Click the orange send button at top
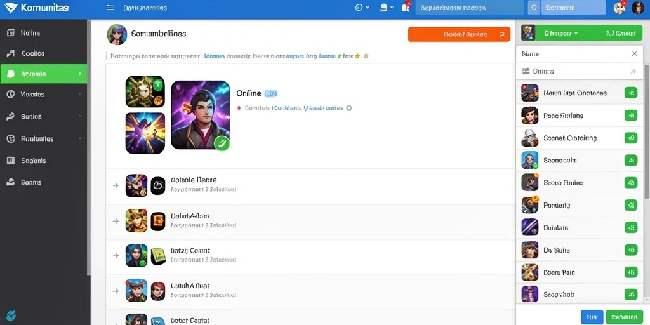 pyautogui.click(x=459, y=34)
